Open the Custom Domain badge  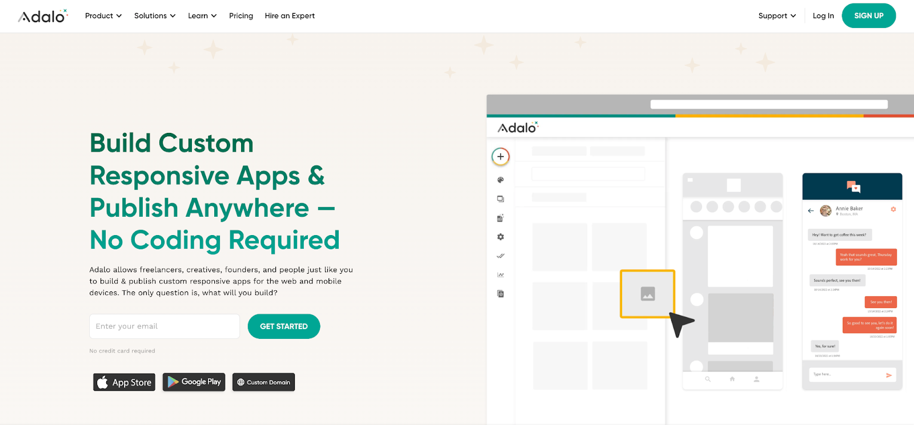(264, 382)
